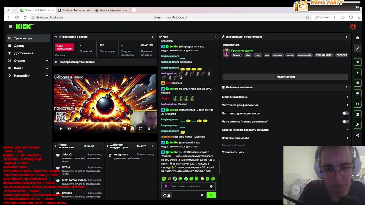
Task: Open Запрещенные слова options arrow
Action: [347, 138]
